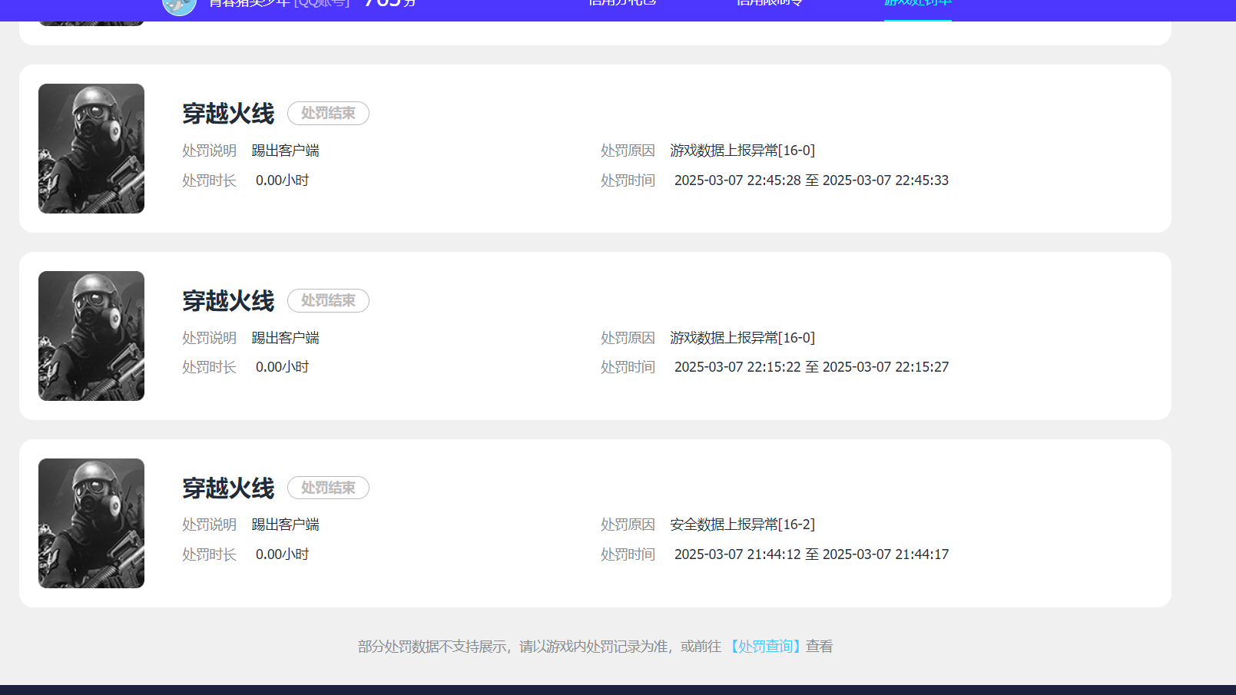Click 游戏数据上报异常[16-0] in the 22:15:22 card
Screen dimensions: 1236x695
(742, 338)
